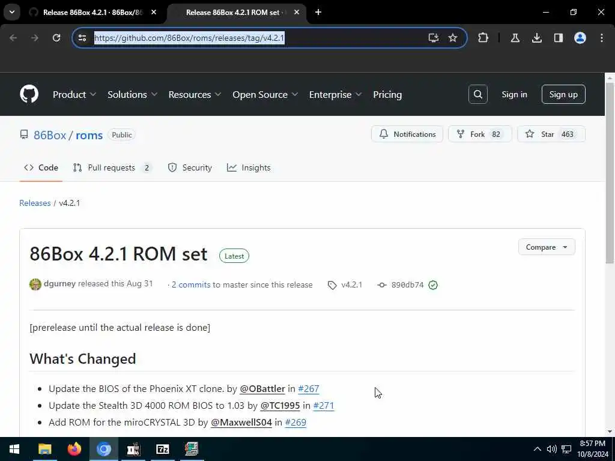Viewport: 615px width, 461px height.
Task: Show hidden system tray icons
Action: (538, 449)
